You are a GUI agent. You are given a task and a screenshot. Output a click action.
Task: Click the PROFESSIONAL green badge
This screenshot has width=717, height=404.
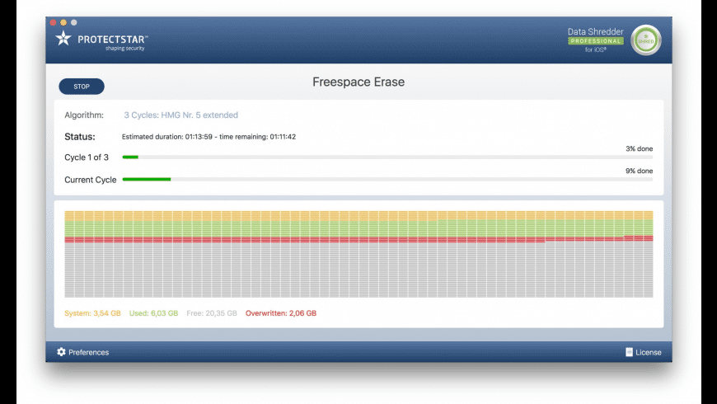595,41
